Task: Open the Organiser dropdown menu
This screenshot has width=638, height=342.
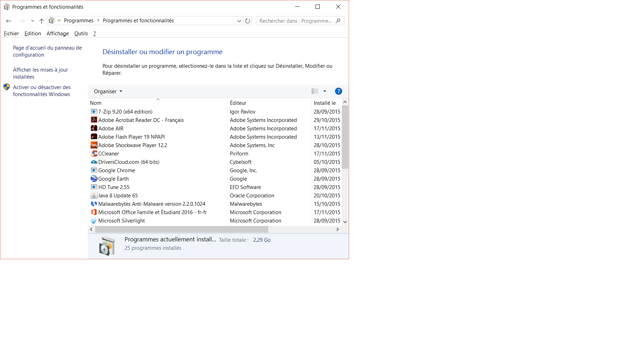Action: [x=108, y=92]
